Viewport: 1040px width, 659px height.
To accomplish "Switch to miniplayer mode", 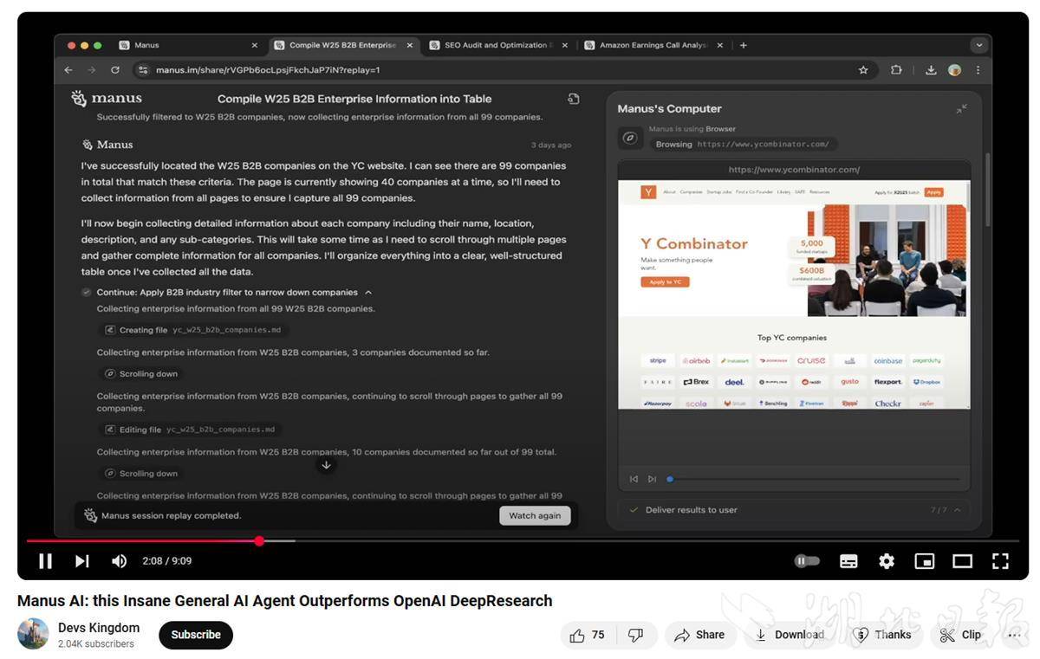I will tap(925, 561).
